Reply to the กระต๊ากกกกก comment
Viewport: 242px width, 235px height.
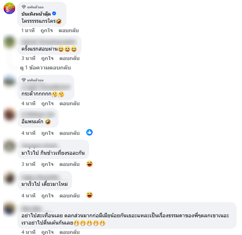70,103
